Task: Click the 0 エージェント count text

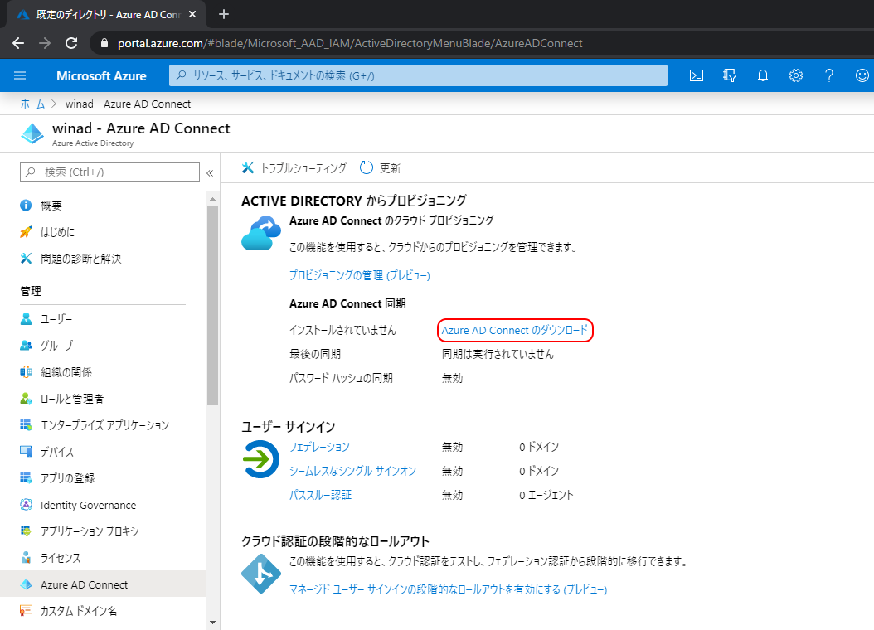Action: coord(546,495)
